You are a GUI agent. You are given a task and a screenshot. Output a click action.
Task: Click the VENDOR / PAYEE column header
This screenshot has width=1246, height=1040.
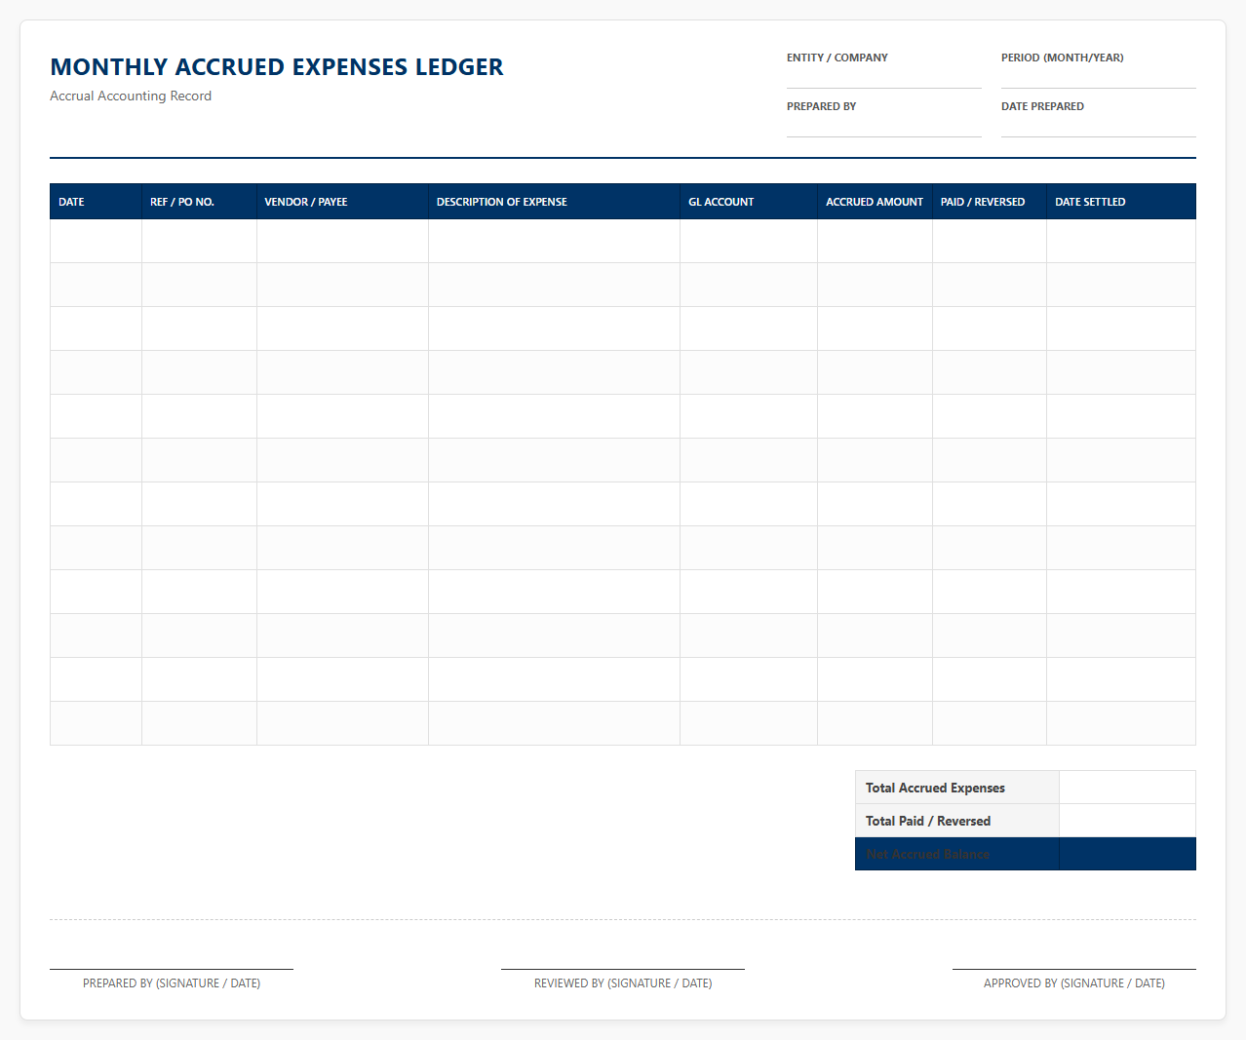click(342, 202)
